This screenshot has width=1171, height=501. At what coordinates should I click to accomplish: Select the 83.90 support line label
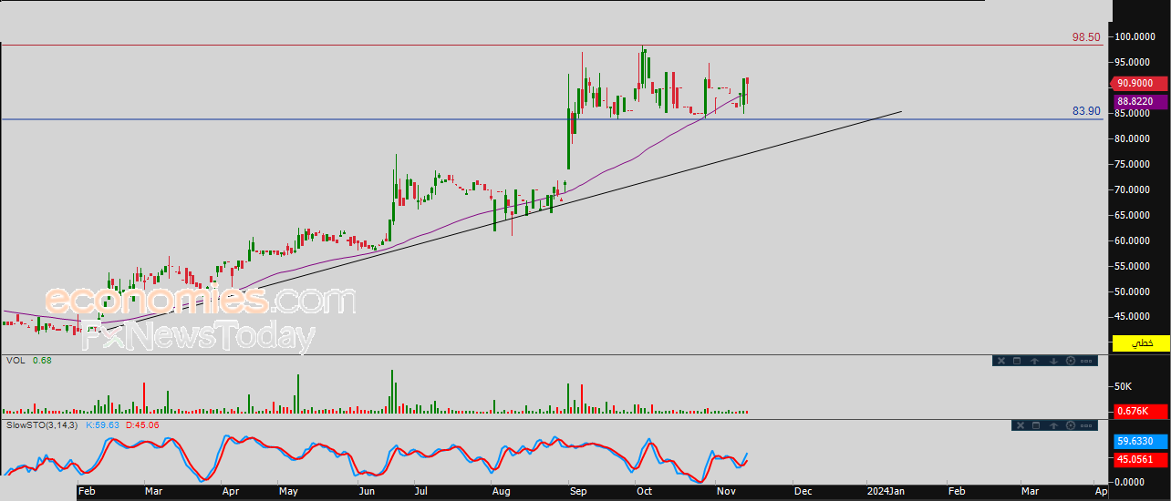click(x=1085, y=111)
